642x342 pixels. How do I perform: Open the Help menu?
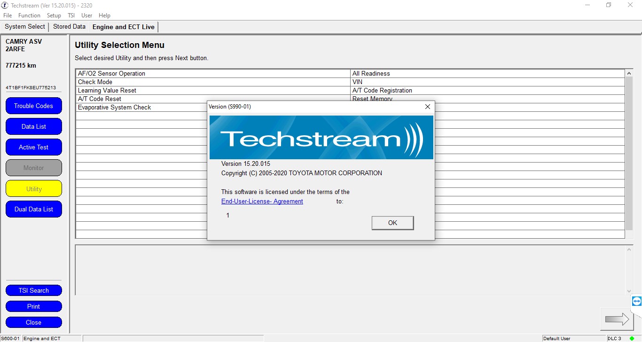104,16
